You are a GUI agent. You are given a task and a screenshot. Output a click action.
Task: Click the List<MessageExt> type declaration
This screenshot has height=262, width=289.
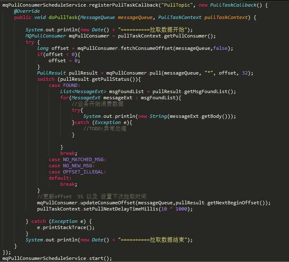coord(83,91)
